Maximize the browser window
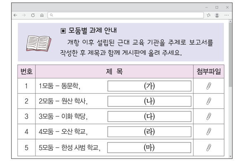 (217, 7)
